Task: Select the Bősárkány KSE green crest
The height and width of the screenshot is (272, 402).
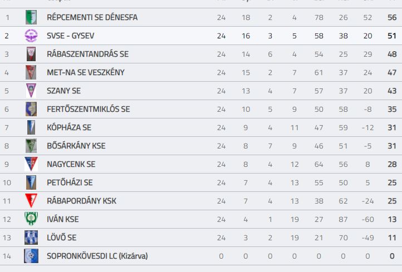Action: click(31, 146)
